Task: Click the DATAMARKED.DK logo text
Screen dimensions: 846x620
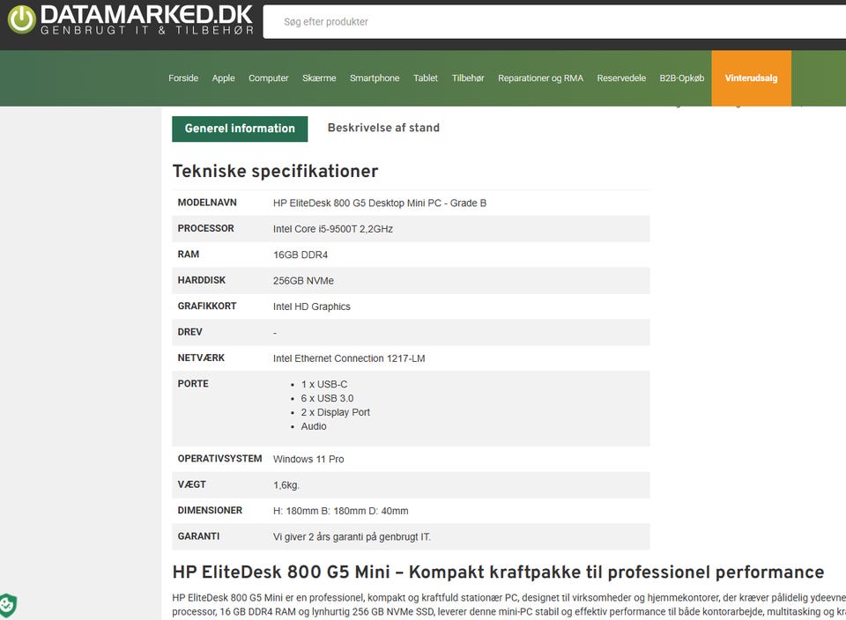Action: [147, 15]
